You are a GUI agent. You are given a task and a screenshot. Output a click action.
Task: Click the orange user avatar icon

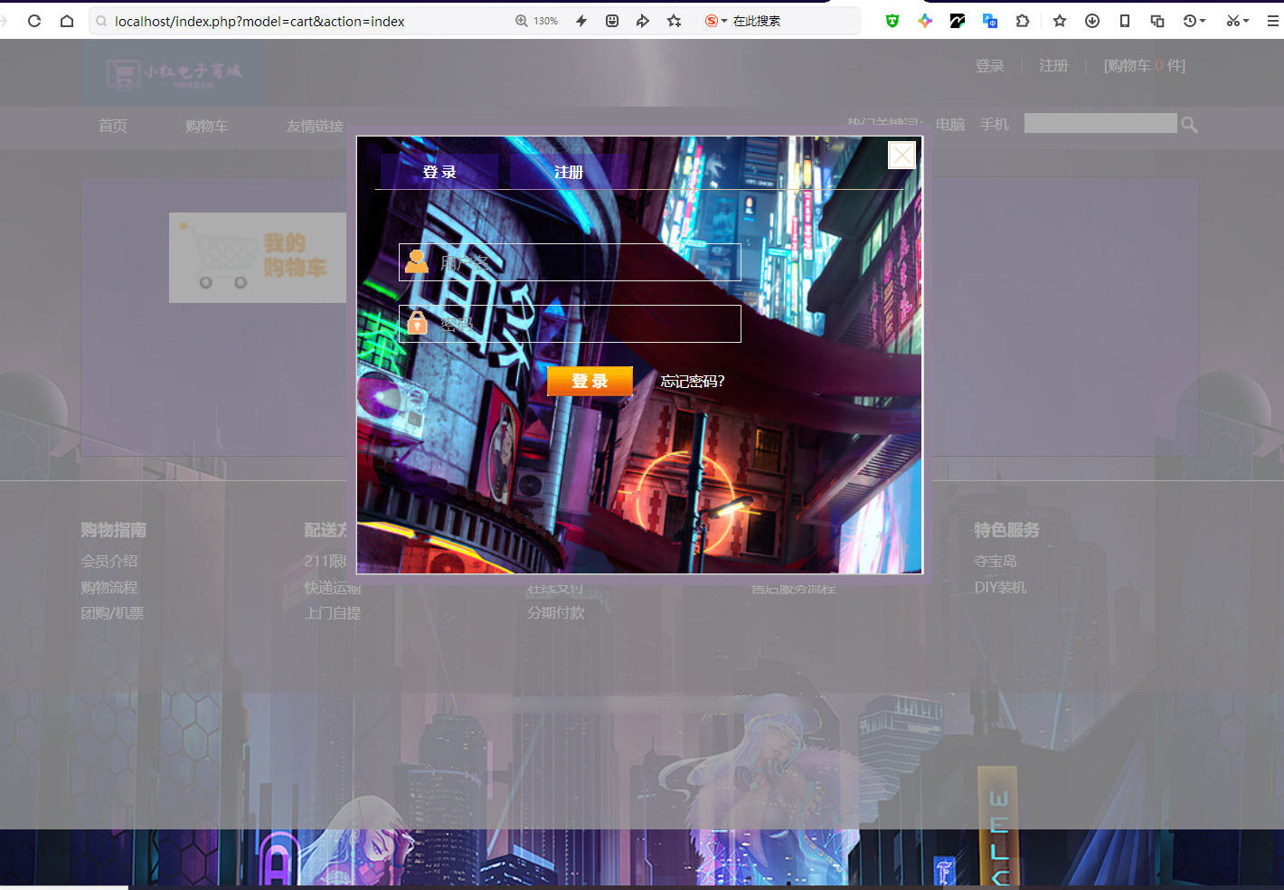coord(417,261)
